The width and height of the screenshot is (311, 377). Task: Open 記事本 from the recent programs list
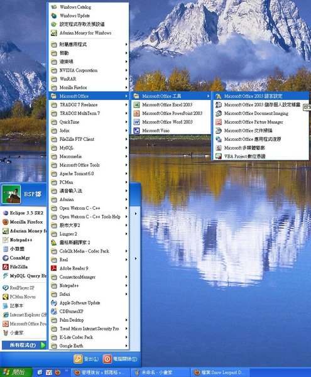23,306
